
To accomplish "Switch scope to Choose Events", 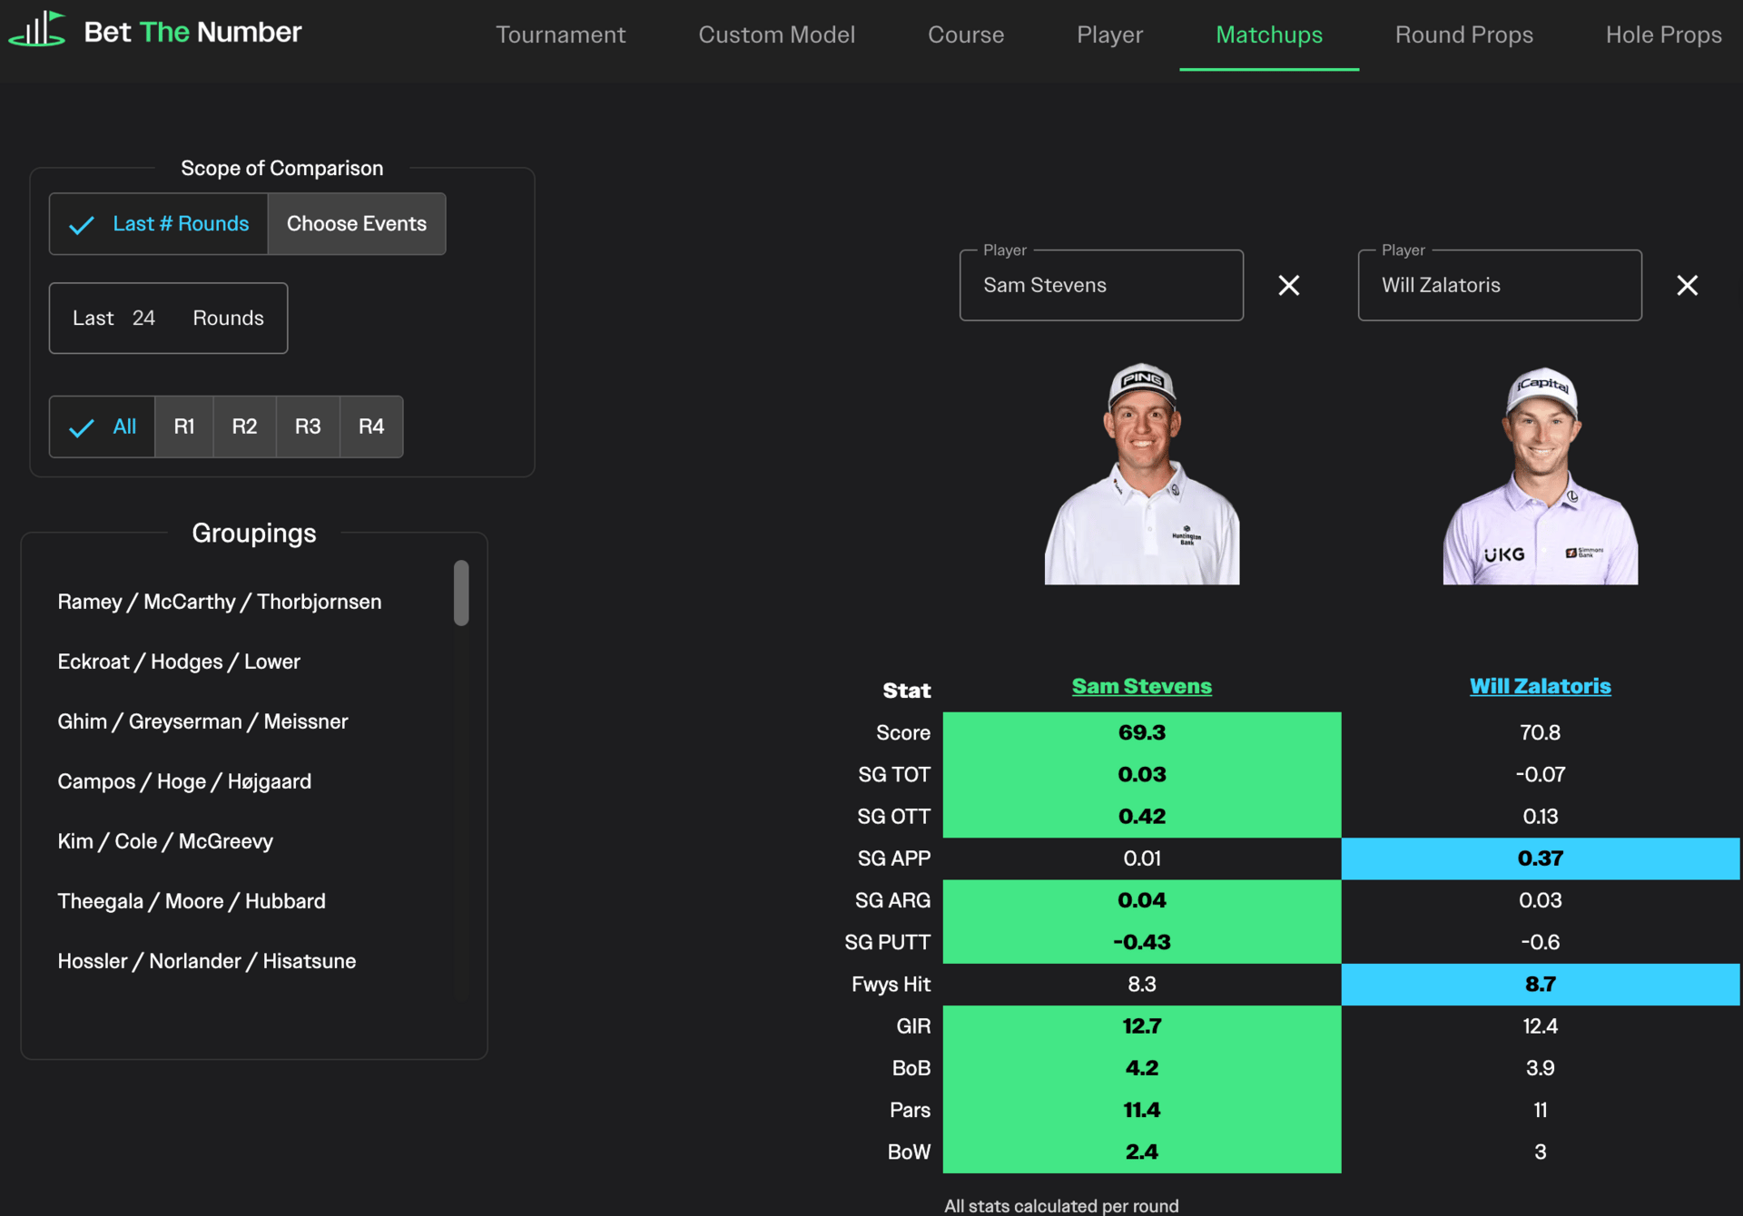I will click(x=356, y=223).
